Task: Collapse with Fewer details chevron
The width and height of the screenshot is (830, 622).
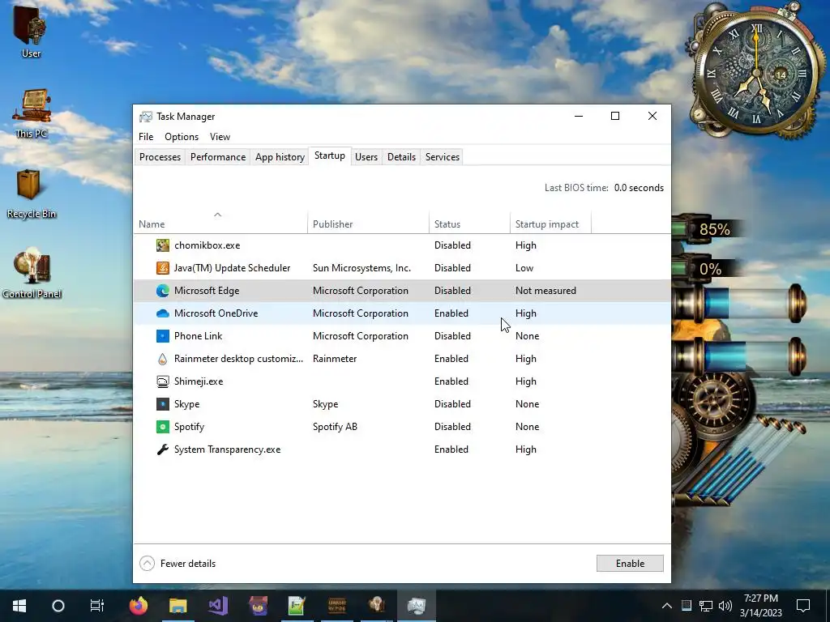Action: 148,564
